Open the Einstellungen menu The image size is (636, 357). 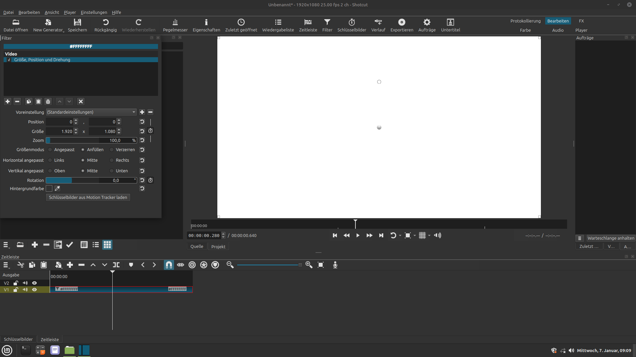point(94,12)
